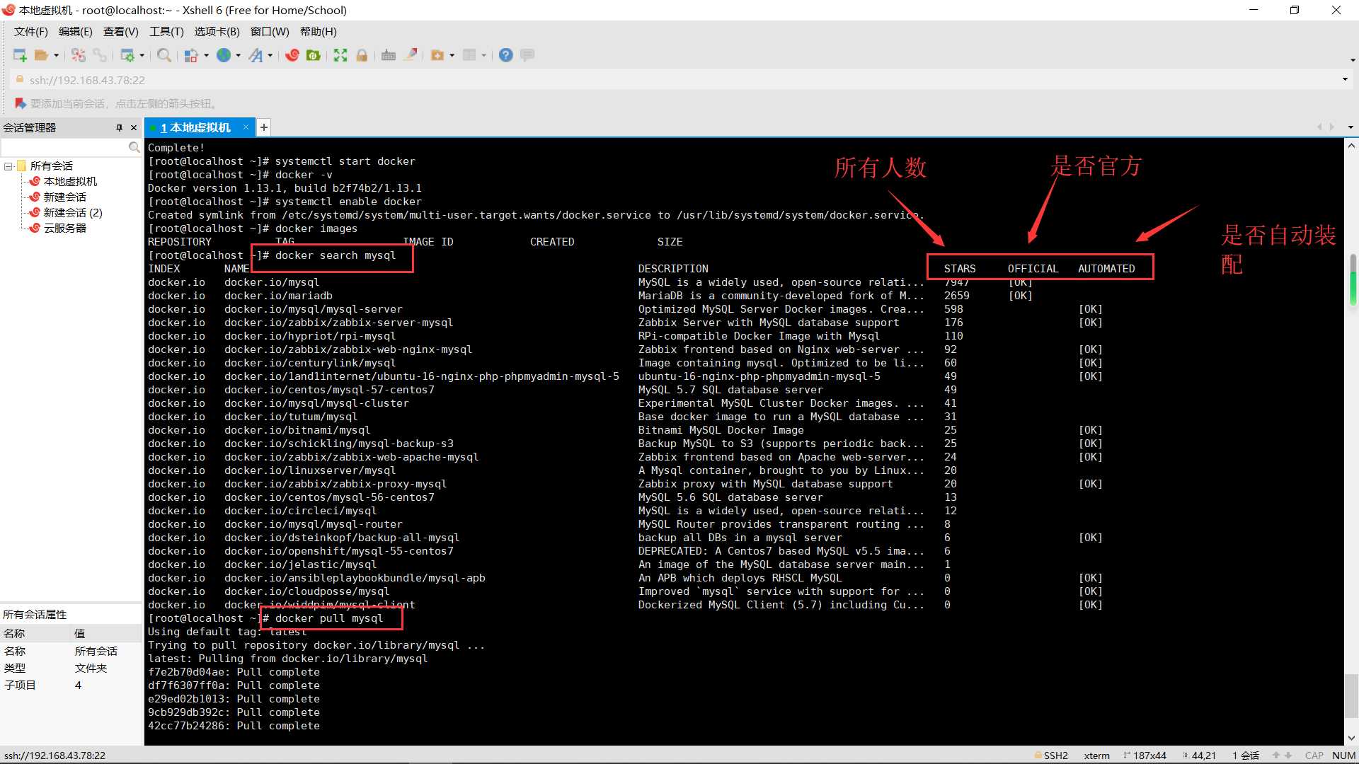The image size is (1359, 764).
Task: Click the Find magnifier icon
Action: tap(164, 55)
